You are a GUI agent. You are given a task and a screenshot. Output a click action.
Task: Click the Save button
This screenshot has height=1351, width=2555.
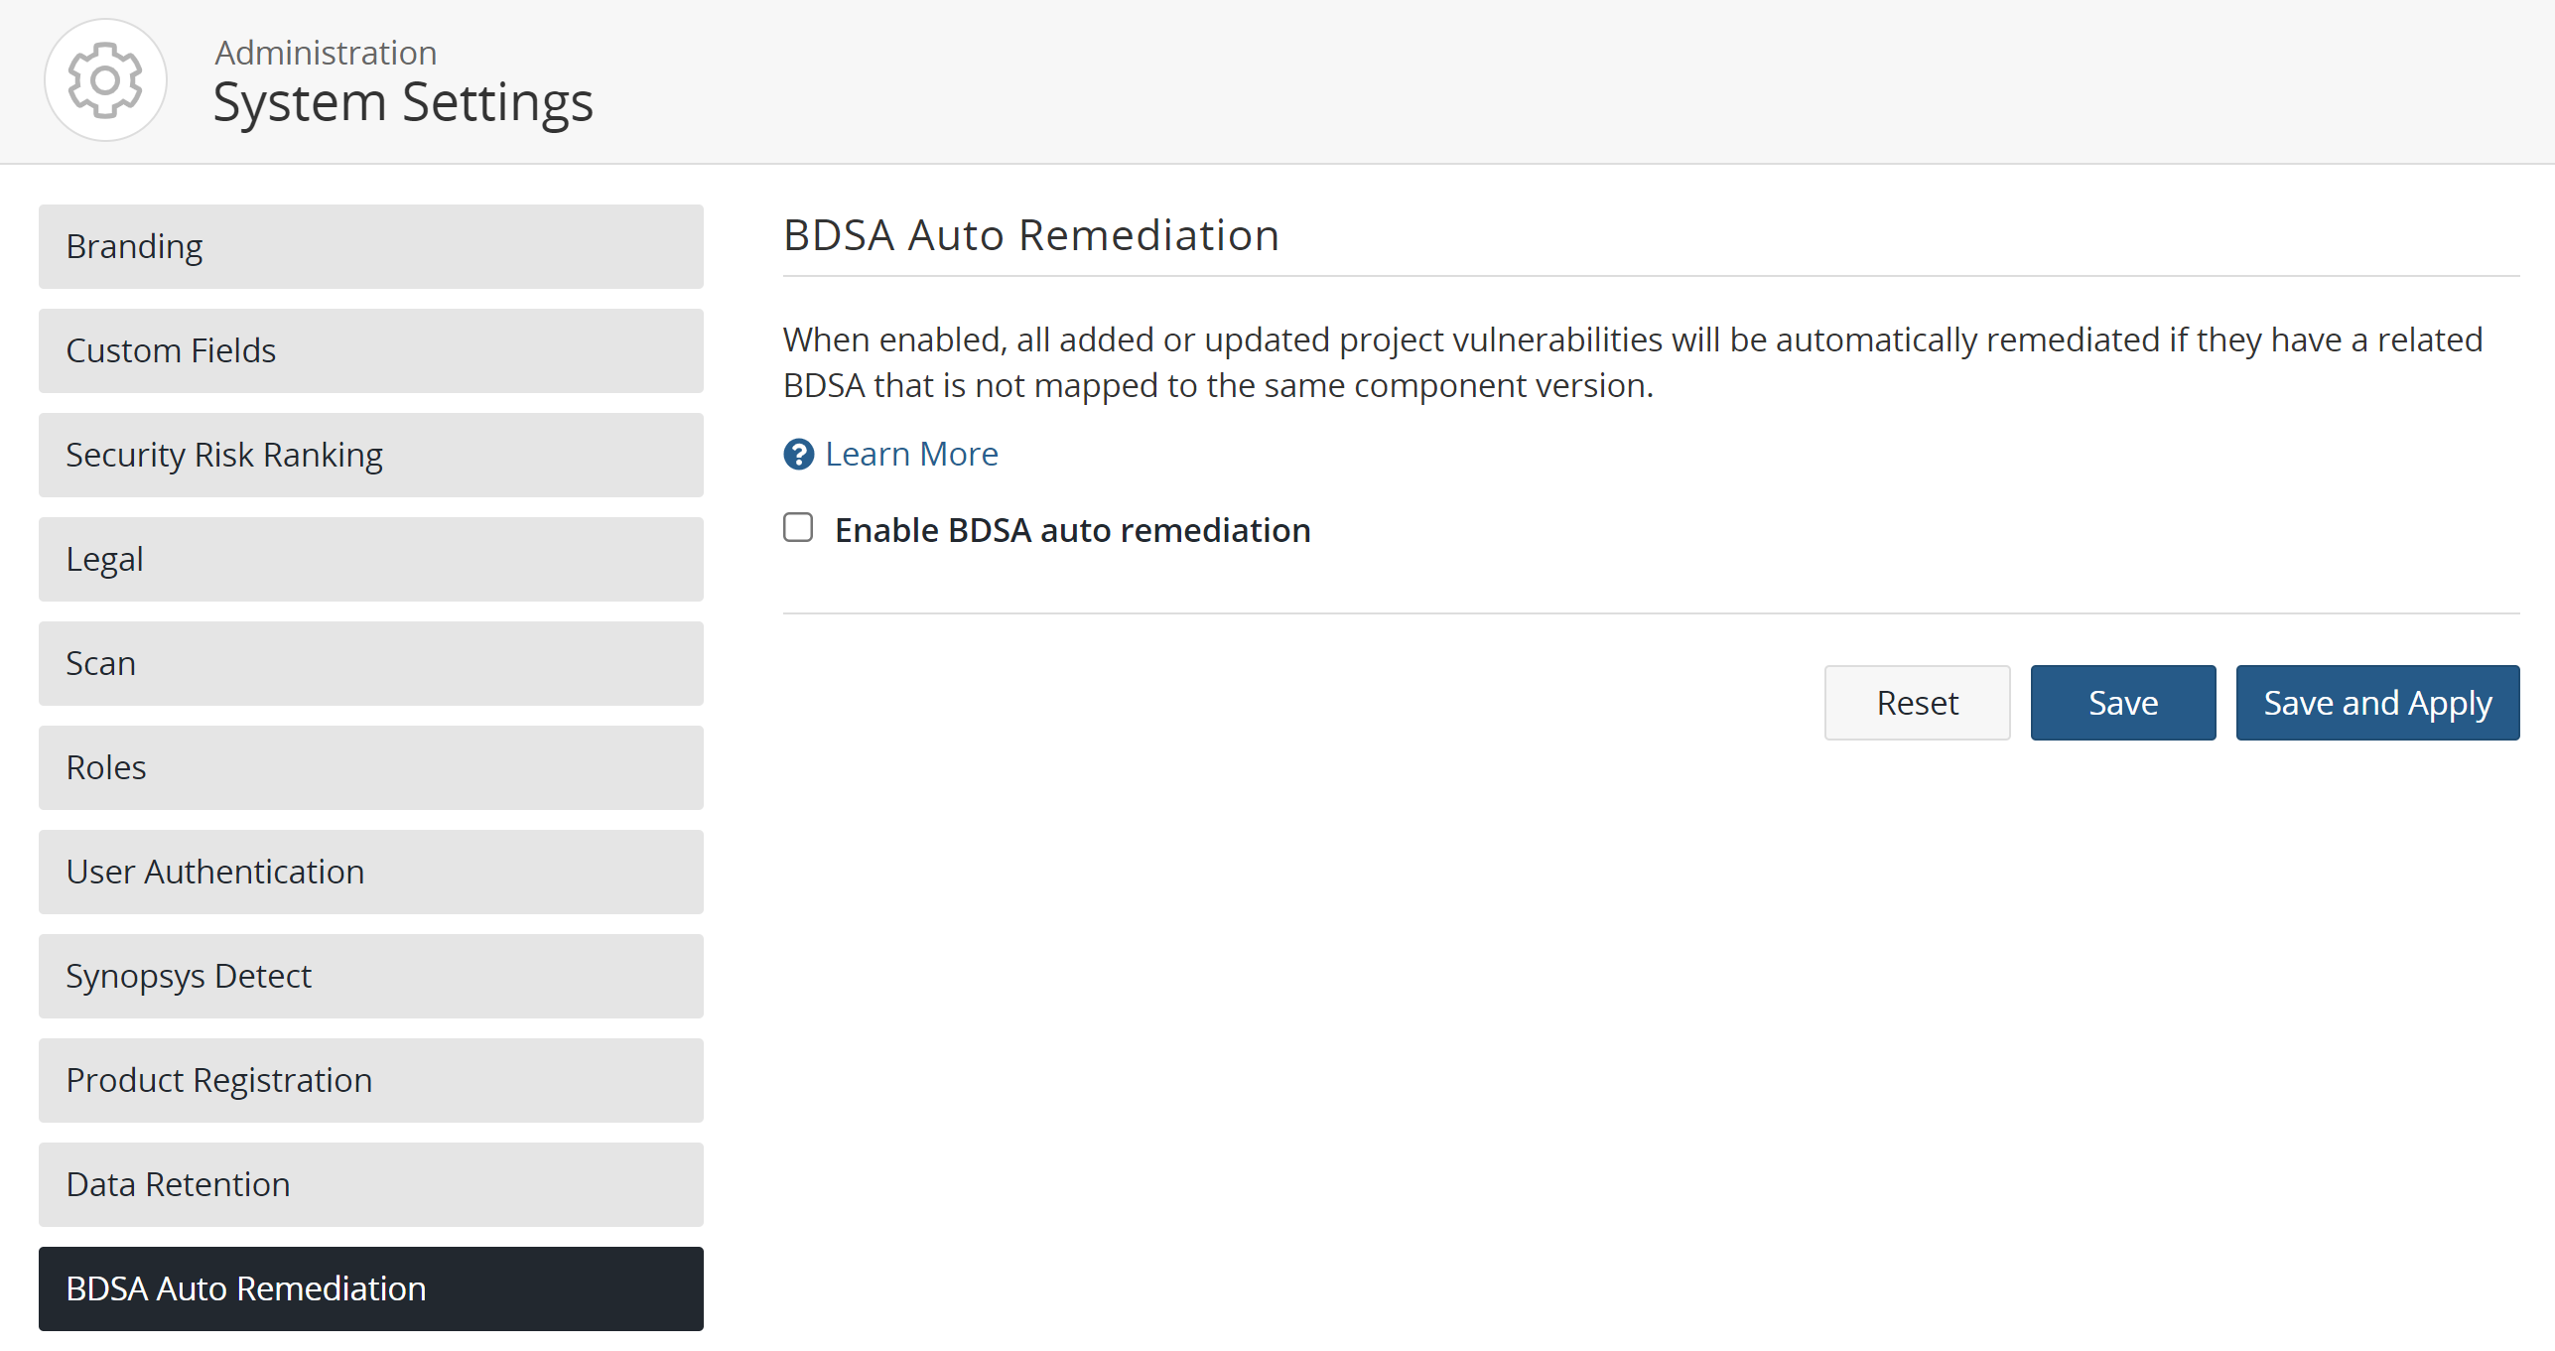coord(2122,703)
